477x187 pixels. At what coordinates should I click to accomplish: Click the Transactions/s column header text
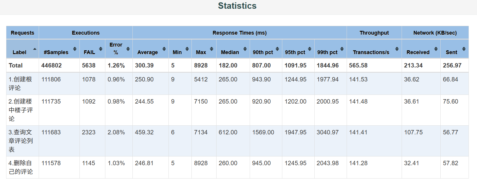[x=371, y=52]
